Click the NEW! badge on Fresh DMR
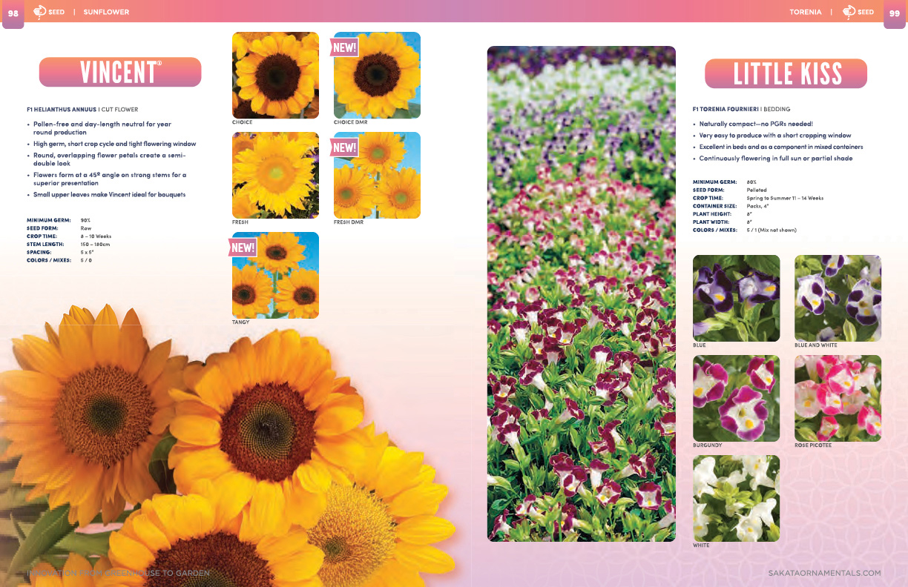908x587 pixels. click(345, 147)
